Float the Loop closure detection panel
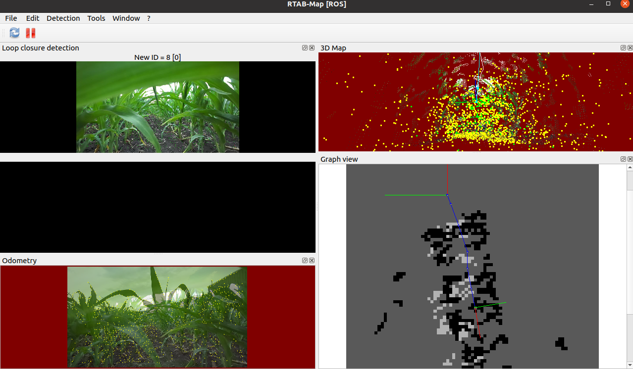The height and width of the screenshot is (369, 633). (x=305, y=48)
